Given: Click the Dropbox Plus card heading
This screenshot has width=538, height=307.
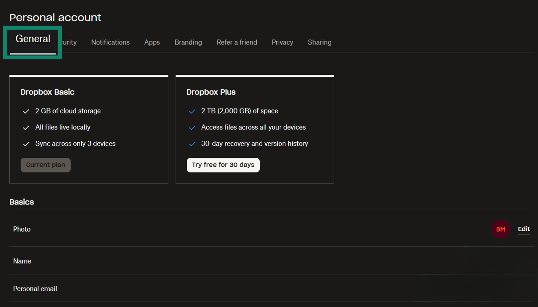Looking at the screenshot, I should (x=211, y=92).
